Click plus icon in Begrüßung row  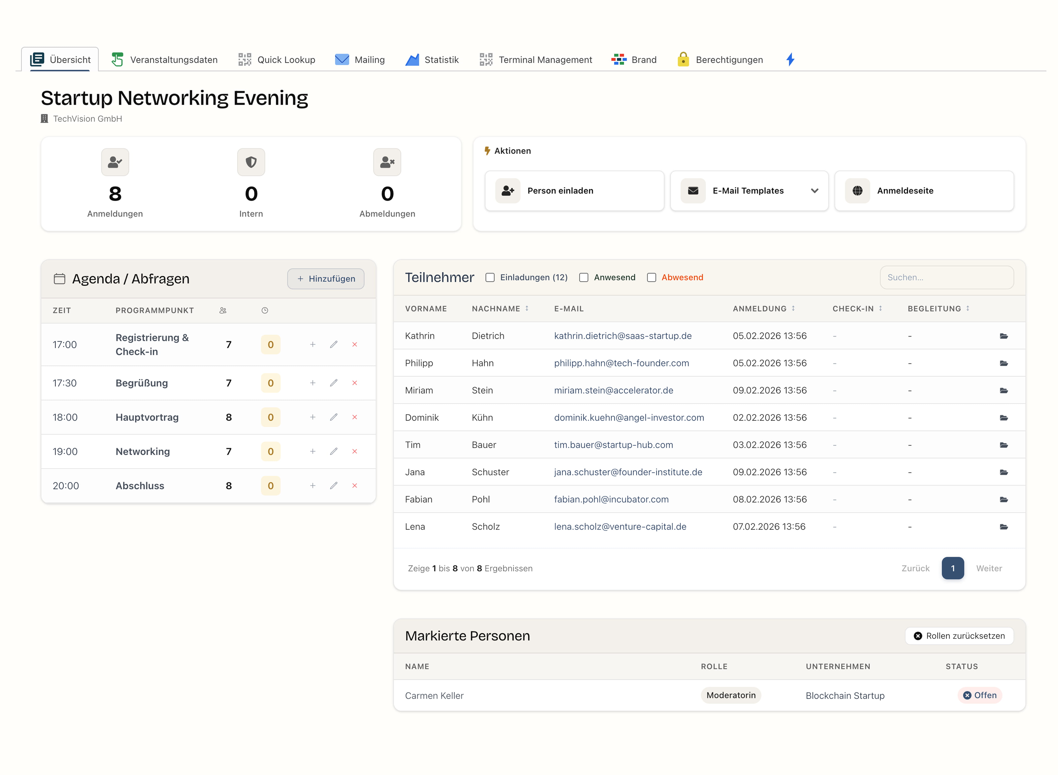pyautogui.click(x=312, y=383)
